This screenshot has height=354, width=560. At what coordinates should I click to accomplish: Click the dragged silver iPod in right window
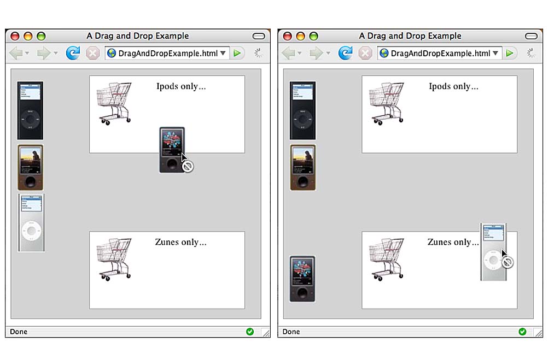[x=494, y=252]
